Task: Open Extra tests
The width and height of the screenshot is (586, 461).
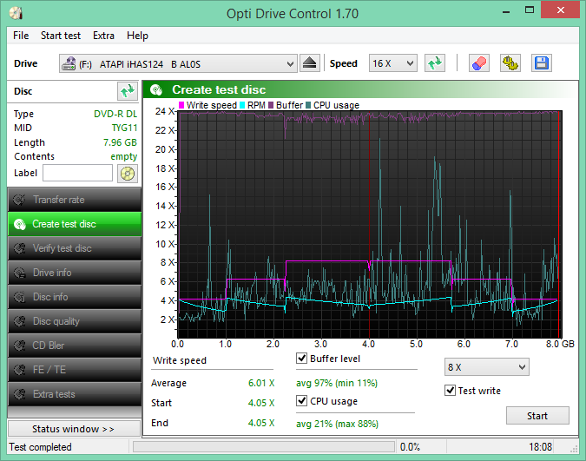Action: coord(75,394)
